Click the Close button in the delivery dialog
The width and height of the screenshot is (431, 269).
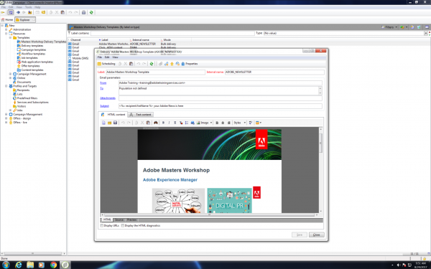[x=316, y=235]
